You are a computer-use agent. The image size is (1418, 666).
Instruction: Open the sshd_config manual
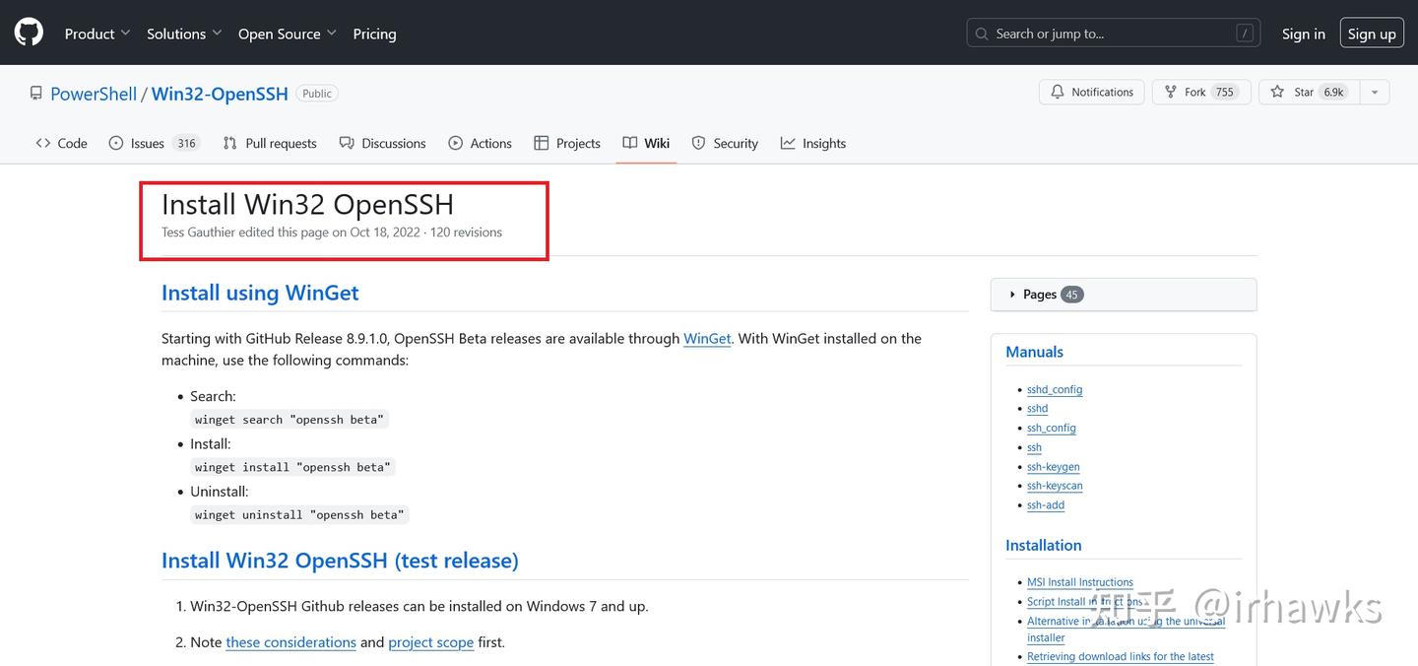pyautogui.click(x=1055, y=389)
